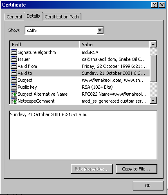168x195 pixels.
Task: Click the field list scrollbar thumb
Action: point(153,69)
